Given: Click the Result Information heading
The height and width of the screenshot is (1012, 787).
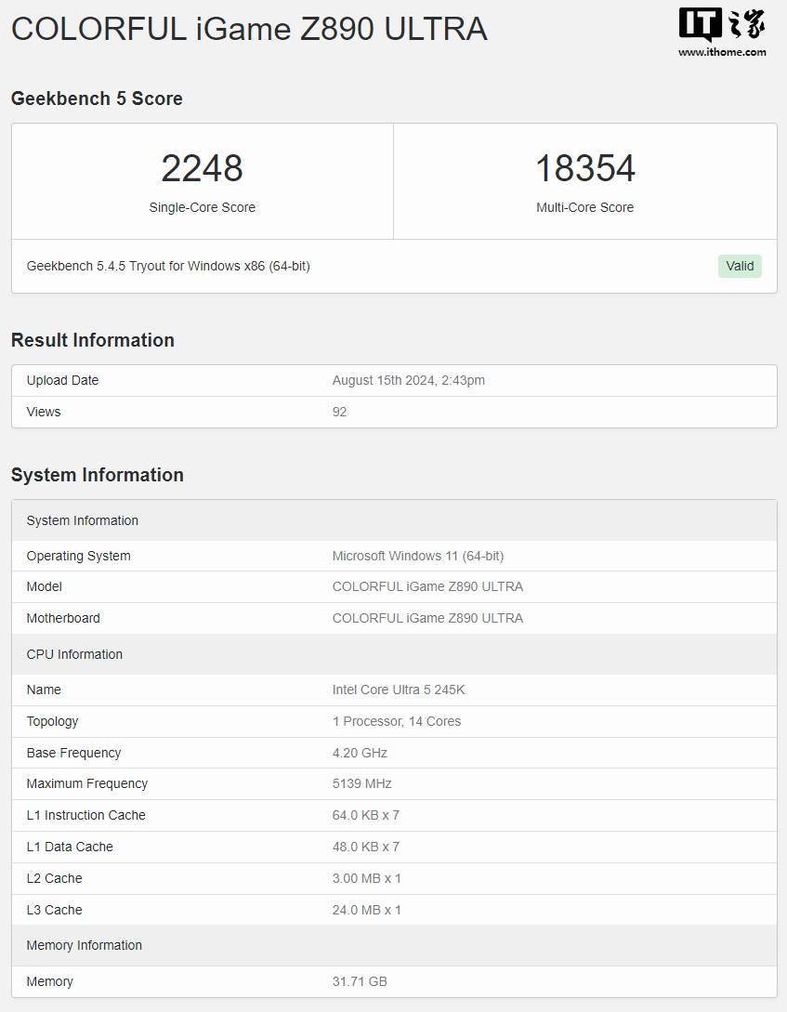Looking at the screenshot, I should [92, 340].
